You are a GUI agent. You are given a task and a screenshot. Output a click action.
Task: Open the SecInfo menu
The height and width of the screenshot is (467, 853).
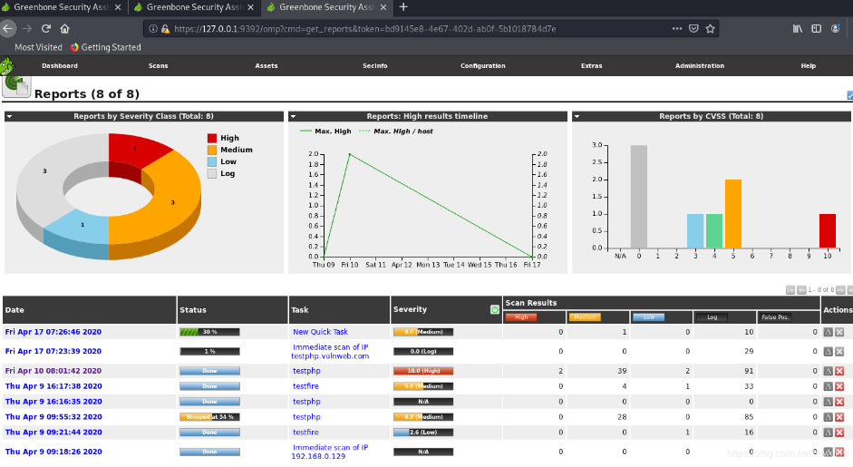pyautogui.click(x=374, y=66)
